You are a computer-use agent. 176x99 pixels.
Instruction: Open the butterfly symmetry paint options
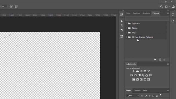tap(16, 7)
